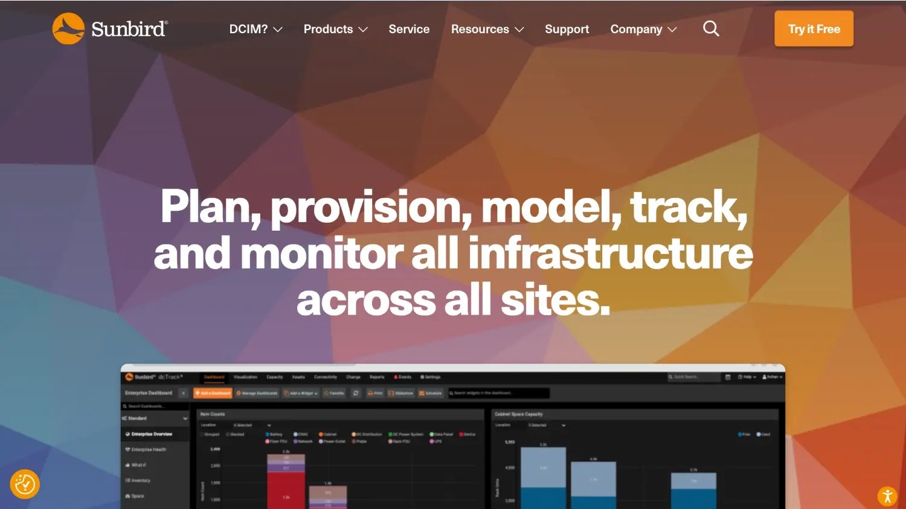Open the site search magnifier icon
Image resolution: width=906 pixels, height=509 pixels.
click(x=711, y=29)
